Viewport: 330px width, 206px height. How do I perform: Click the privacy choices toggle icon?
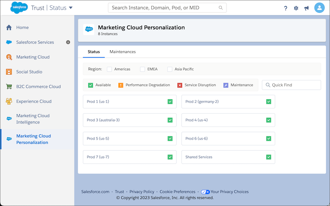coord(205,192)
